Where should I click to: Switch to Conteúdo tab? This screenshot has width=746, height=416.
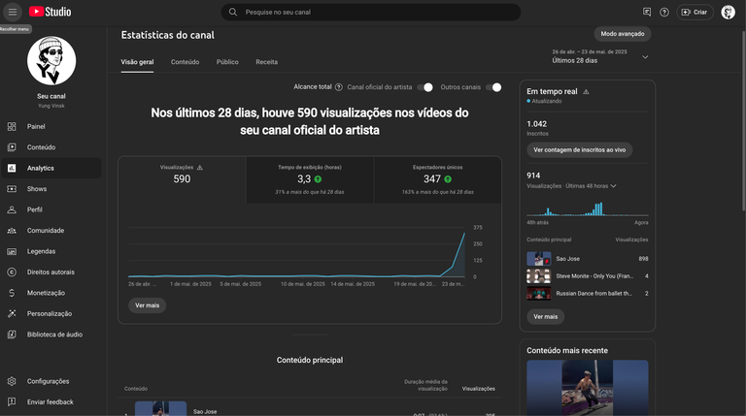click(x=186, y=62)
